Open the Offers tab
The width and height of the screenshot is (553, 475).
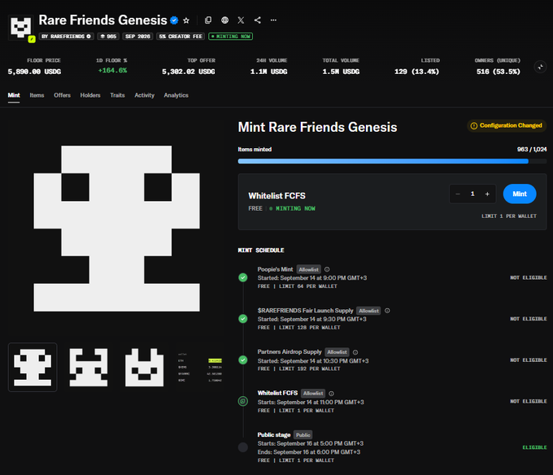62,95
